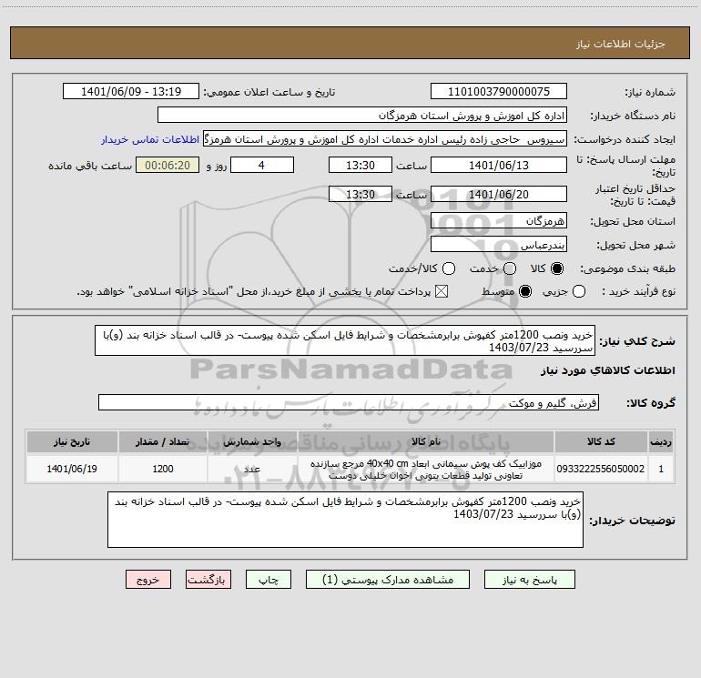Click general need description text box

click(x=345, y=340)
